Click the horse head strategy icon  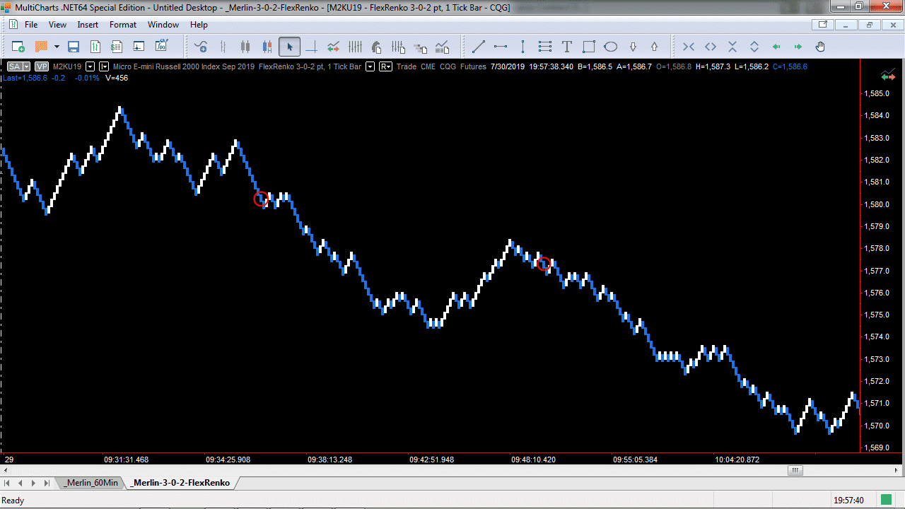(x=377, y=47)
